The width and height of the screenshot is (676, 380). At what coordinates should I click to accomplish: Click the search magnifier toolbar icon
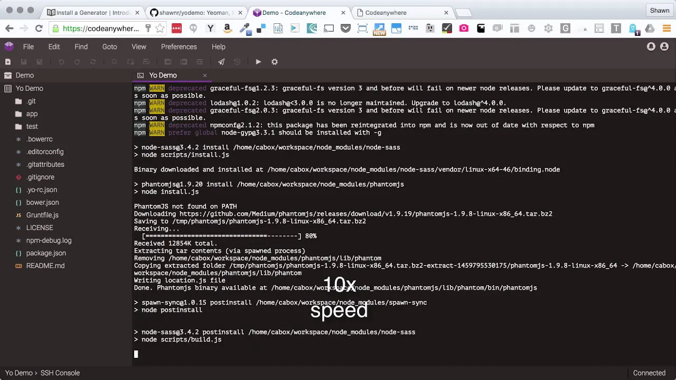[114, 62]
